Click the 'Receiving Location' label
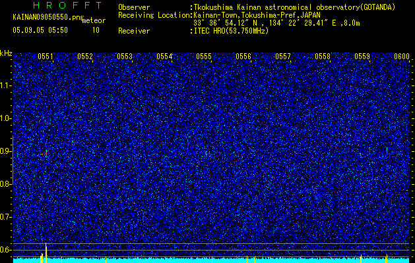415x263 pixels. [x=154, y=15]
